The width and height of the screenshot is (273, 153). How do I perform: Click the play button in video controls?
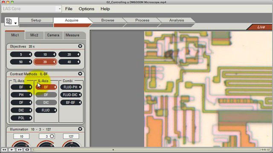(12, 150)
